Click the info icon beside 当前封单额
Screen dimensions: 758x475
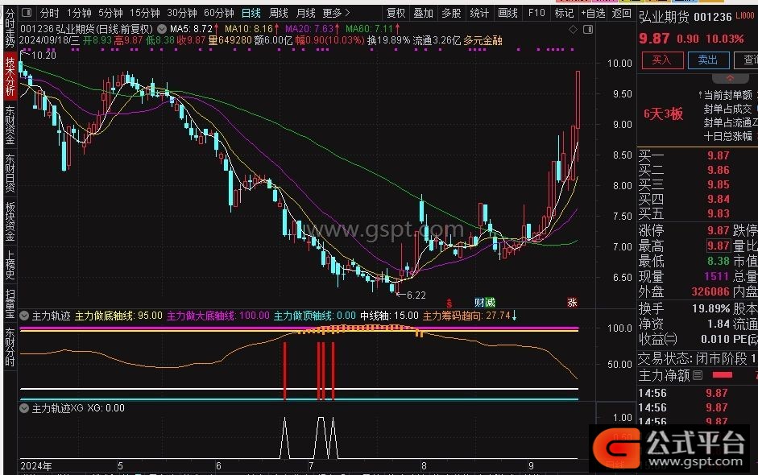click(700, 95)
